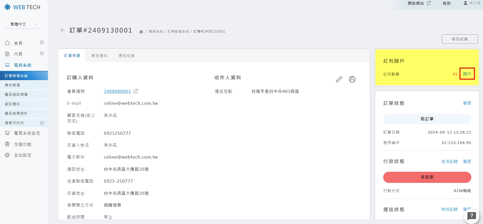The height and width of the screenshot is (224, 483).
Task: Click the 歸戶 link for bonus points
Action: 467,74
